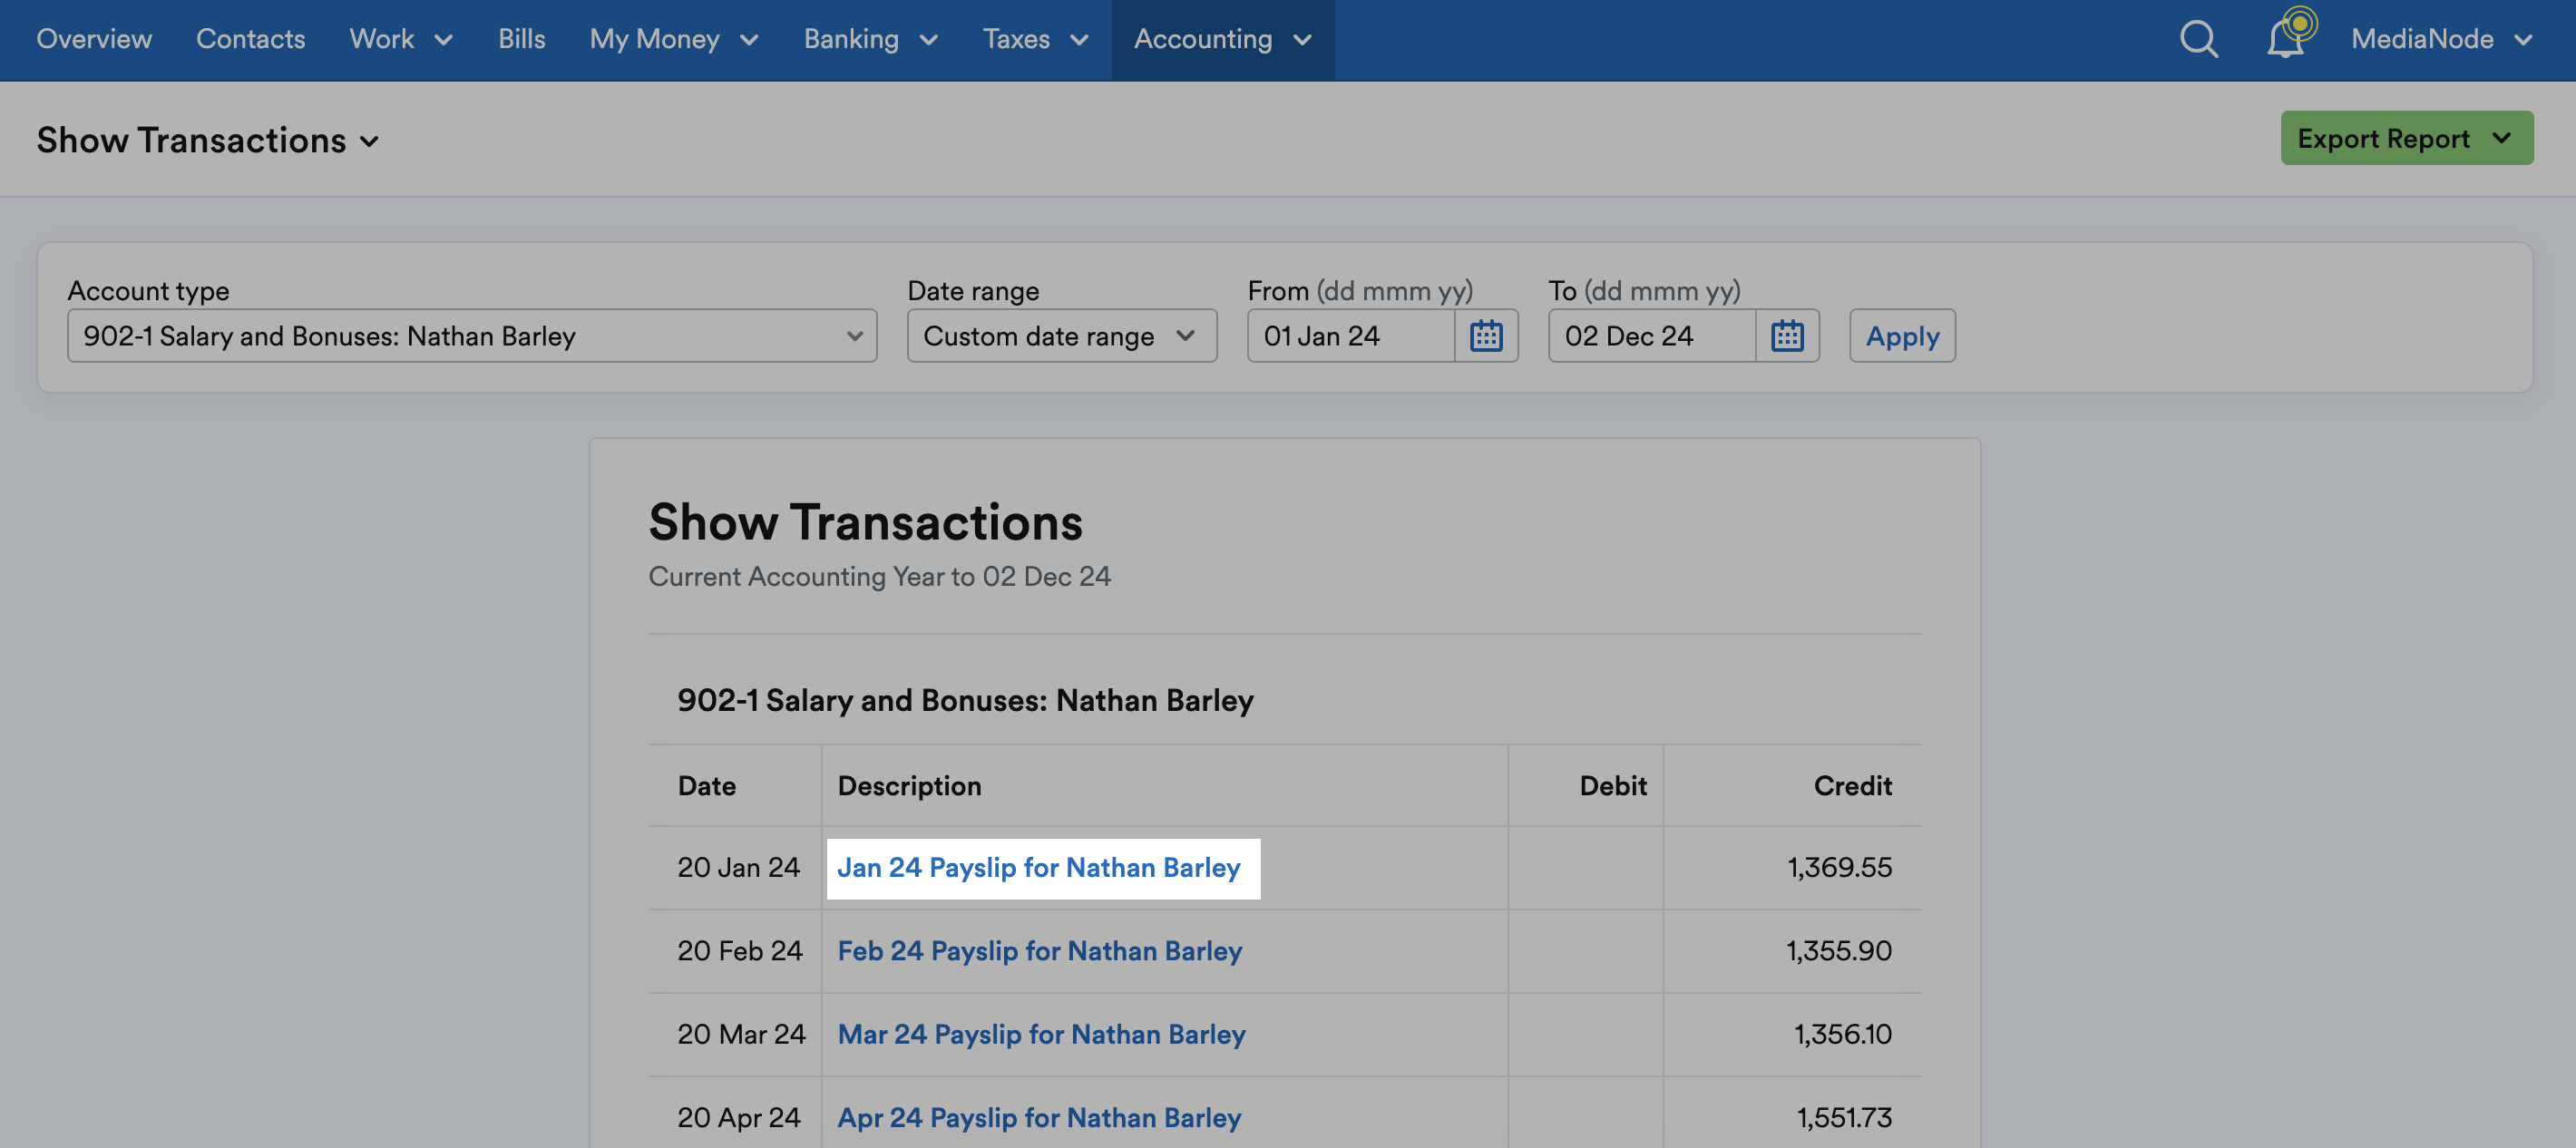
Task: Open the search magnifier icon
Action: point(2198,39)
